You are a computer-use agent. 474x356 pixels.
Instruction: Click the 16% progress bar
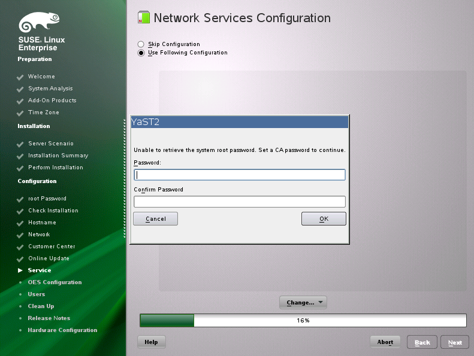point(303,320)
